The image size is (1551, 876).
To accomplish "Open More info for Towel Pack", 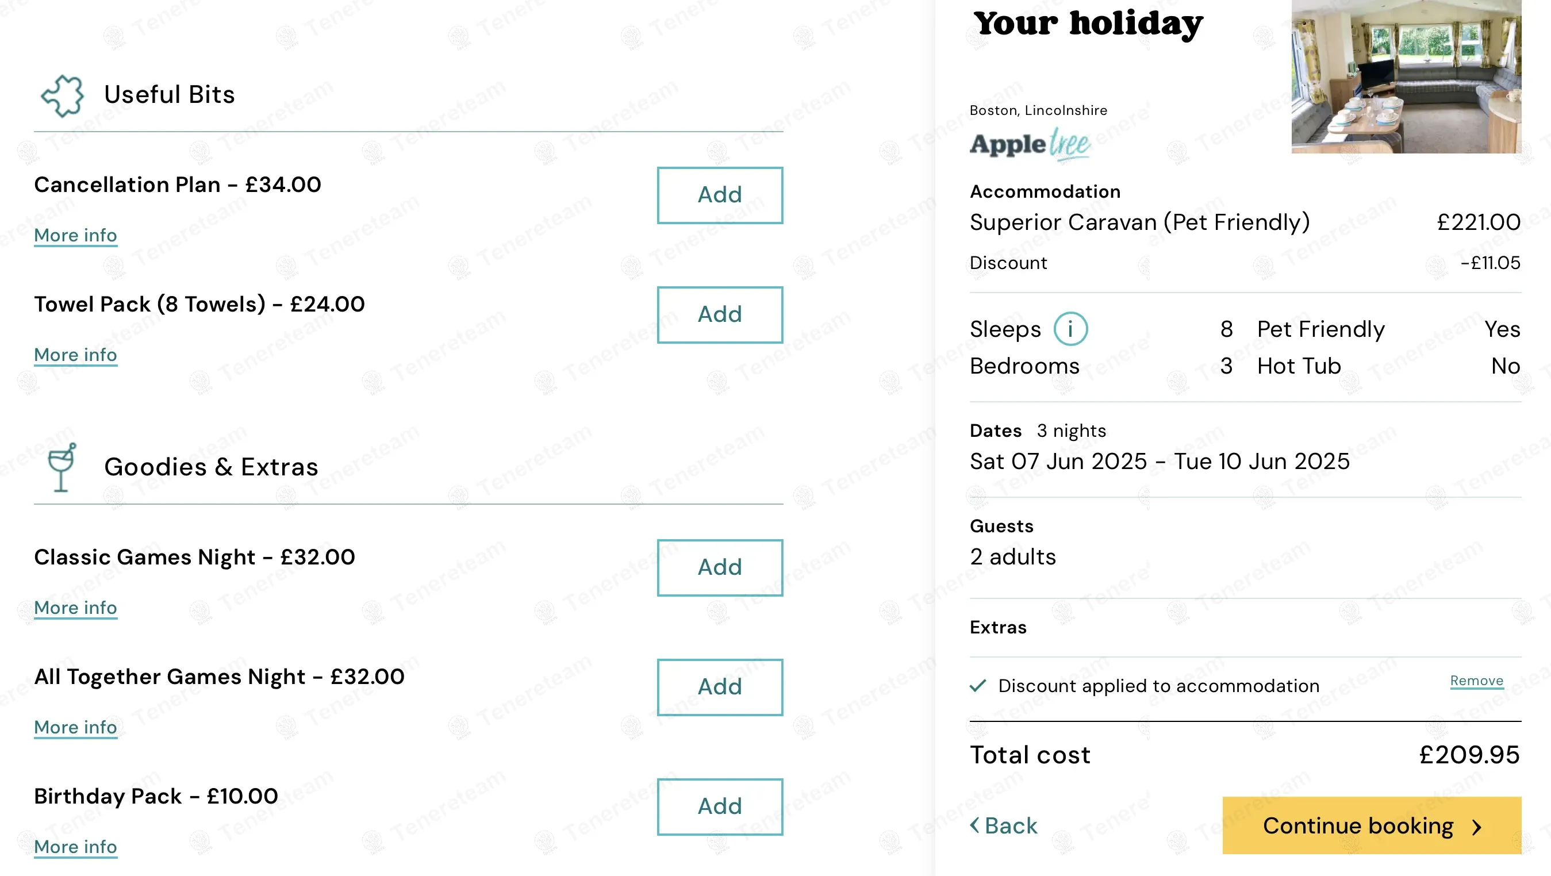I will pyautogui.click(x=75, y=355).
